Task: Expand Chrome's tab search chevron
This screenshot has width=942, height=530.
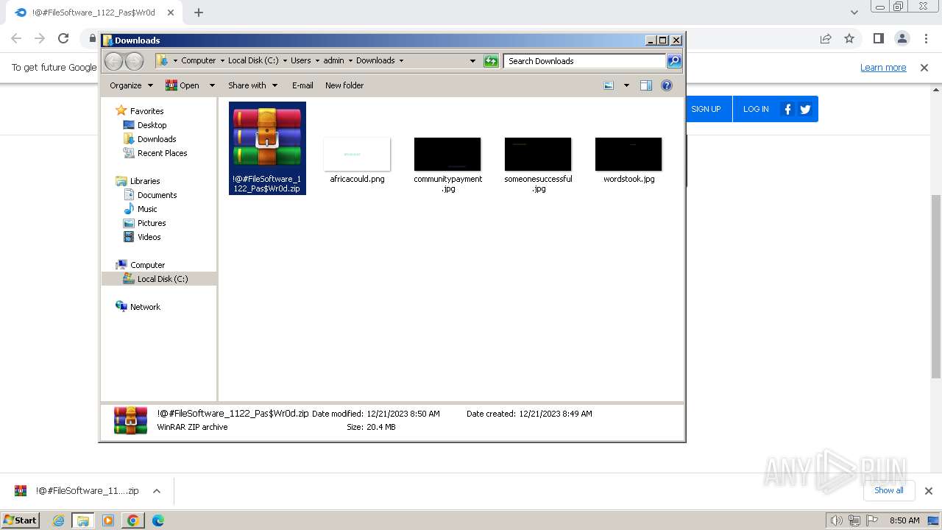Action: click(854, 13)
